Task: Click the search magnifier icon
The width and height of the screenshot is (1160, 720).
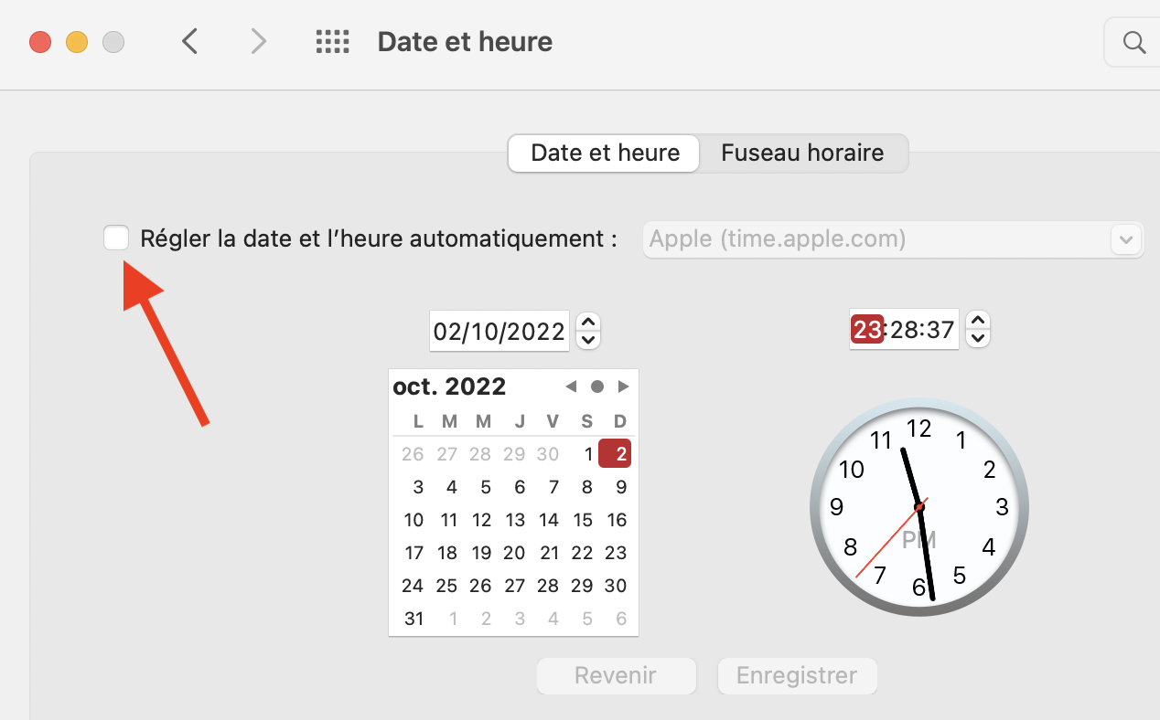Action: click(1133, 43)
